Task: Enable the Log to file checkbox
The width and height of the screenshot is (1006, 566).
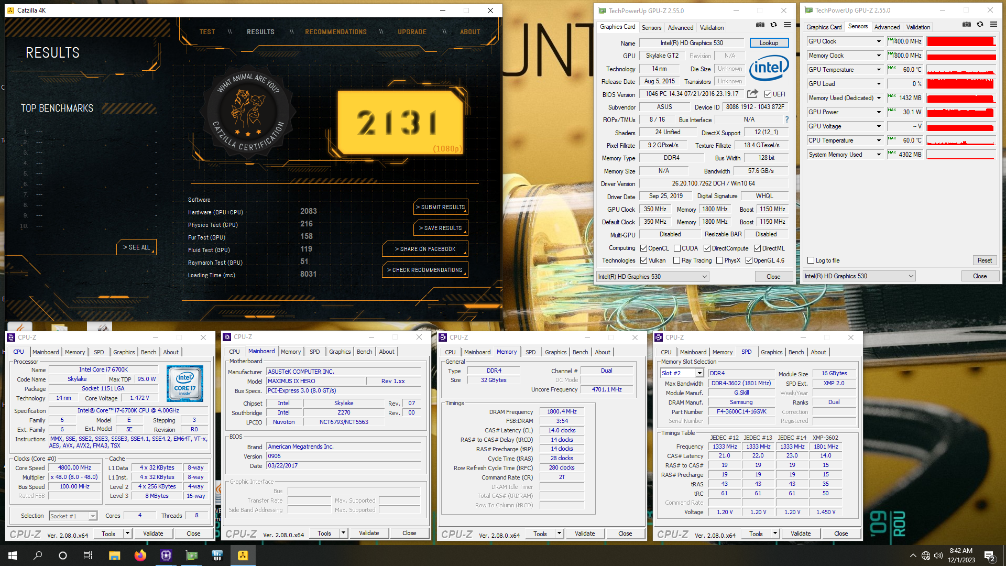Action: pos(811,260)
